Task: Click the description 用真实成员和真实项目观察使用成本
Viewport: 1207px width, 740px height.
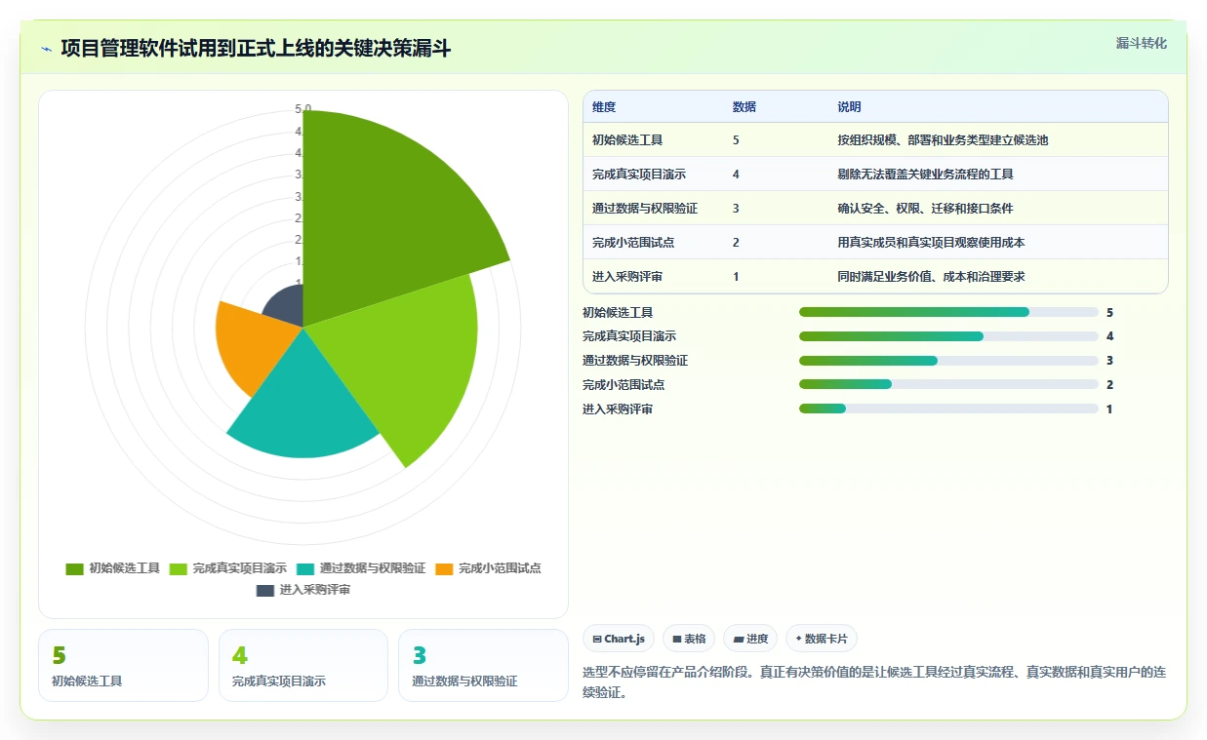Action: pos(931,243)
